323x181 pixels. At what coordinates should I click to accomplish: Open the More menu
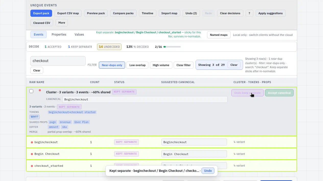62,23
